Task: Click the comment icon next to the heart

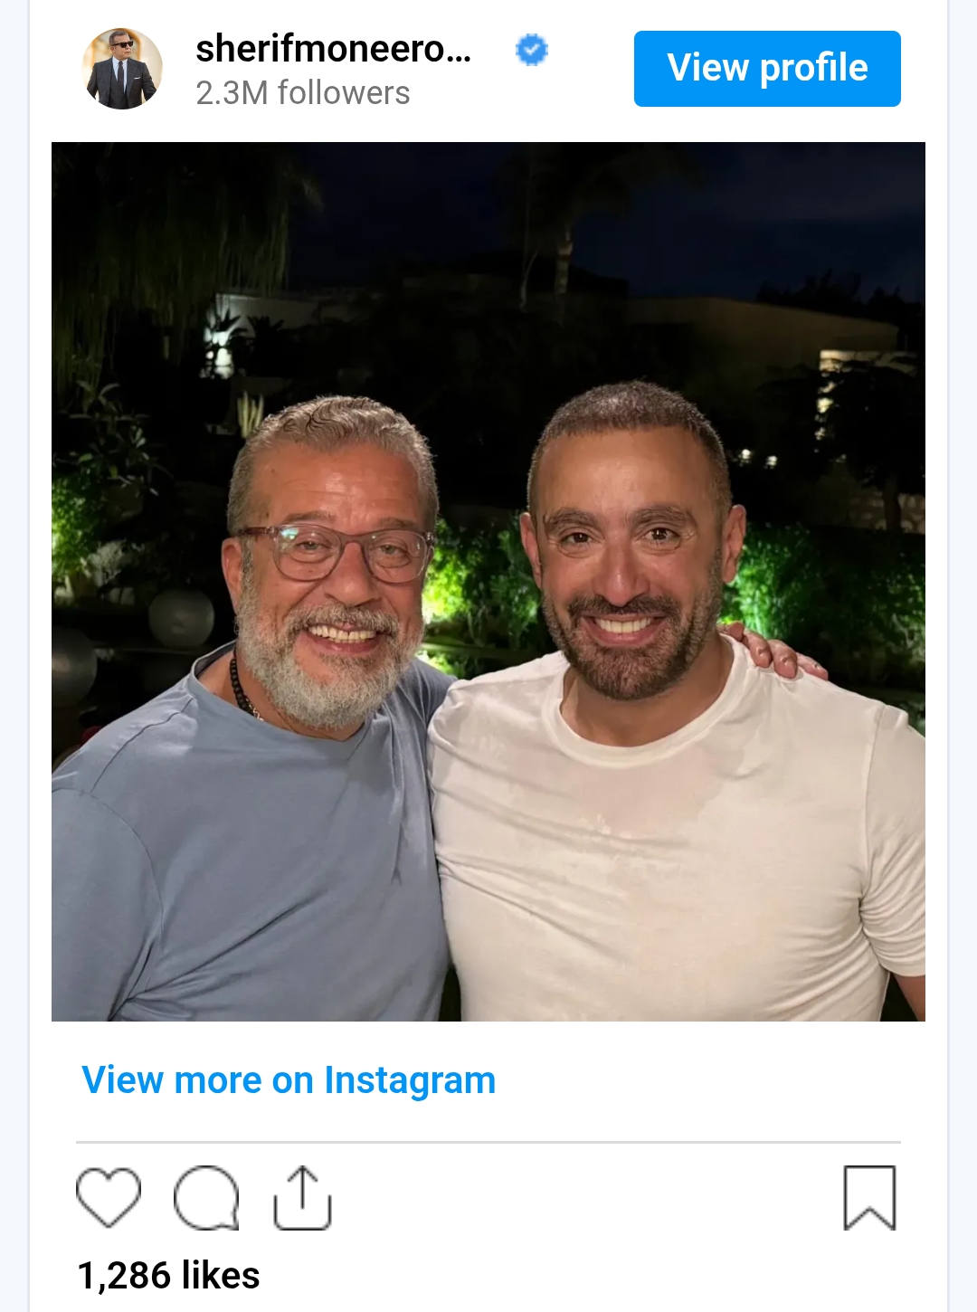Action: 206,1197
